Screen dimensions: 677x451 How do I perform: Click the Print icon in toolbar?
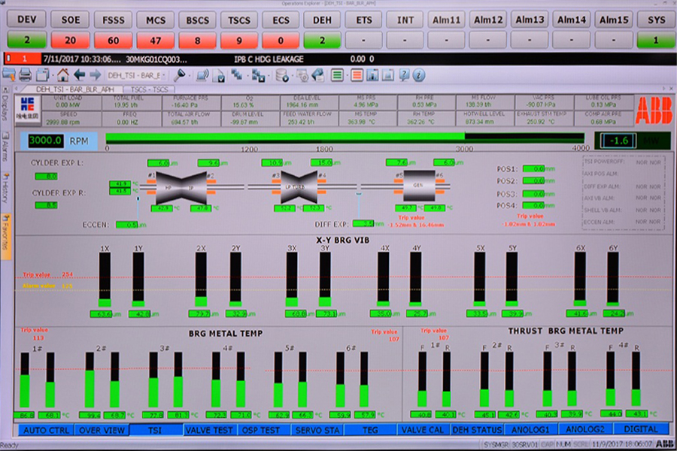click(25, 74)
